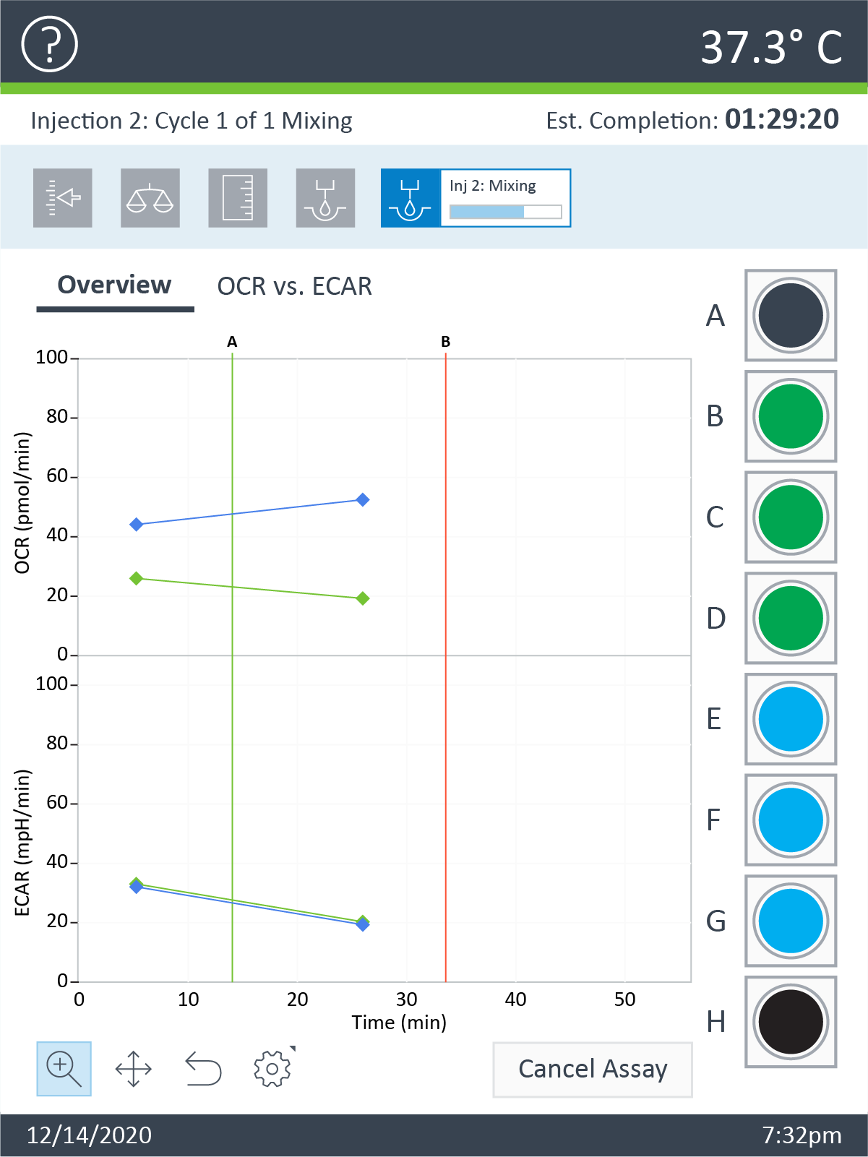Click the Inj 2: Mixing progress bar
The image size is (868, 1157).
click(x=505, y=212)
